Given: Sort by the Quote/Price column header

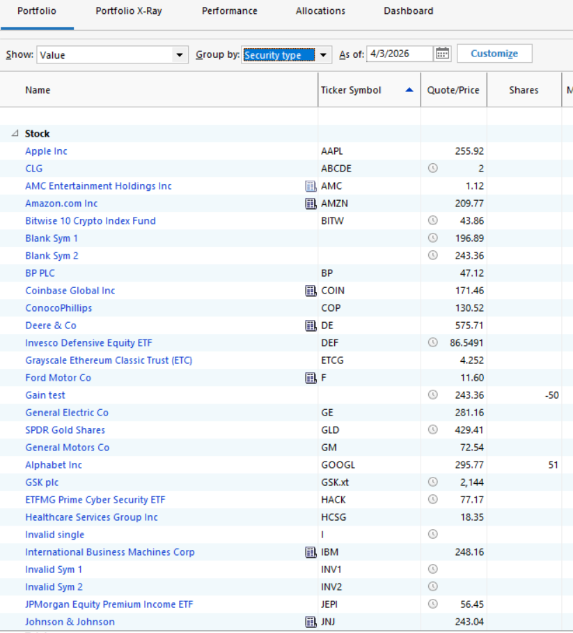Looking at the screenshot, I should (x=453, y=90).
